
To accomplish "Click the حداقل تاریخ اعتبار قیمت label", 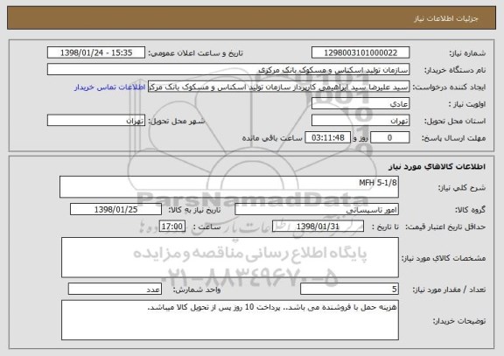I will click(445, 227).
